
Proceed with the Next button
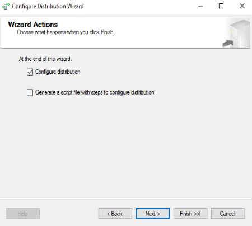click(x=153, y=214)
